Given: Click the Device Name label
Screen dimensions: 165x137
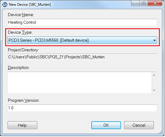Looking at the screenshot, I should 21,15.
